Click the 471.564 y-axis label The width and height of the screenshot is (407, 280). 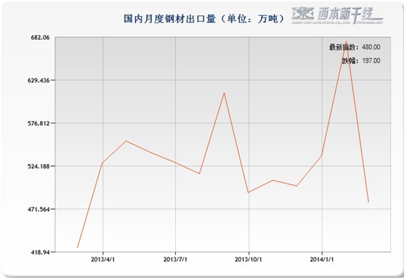(39, 209)
